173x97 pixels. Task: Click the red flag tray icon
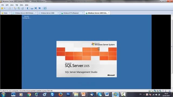(x=150, y=95)
